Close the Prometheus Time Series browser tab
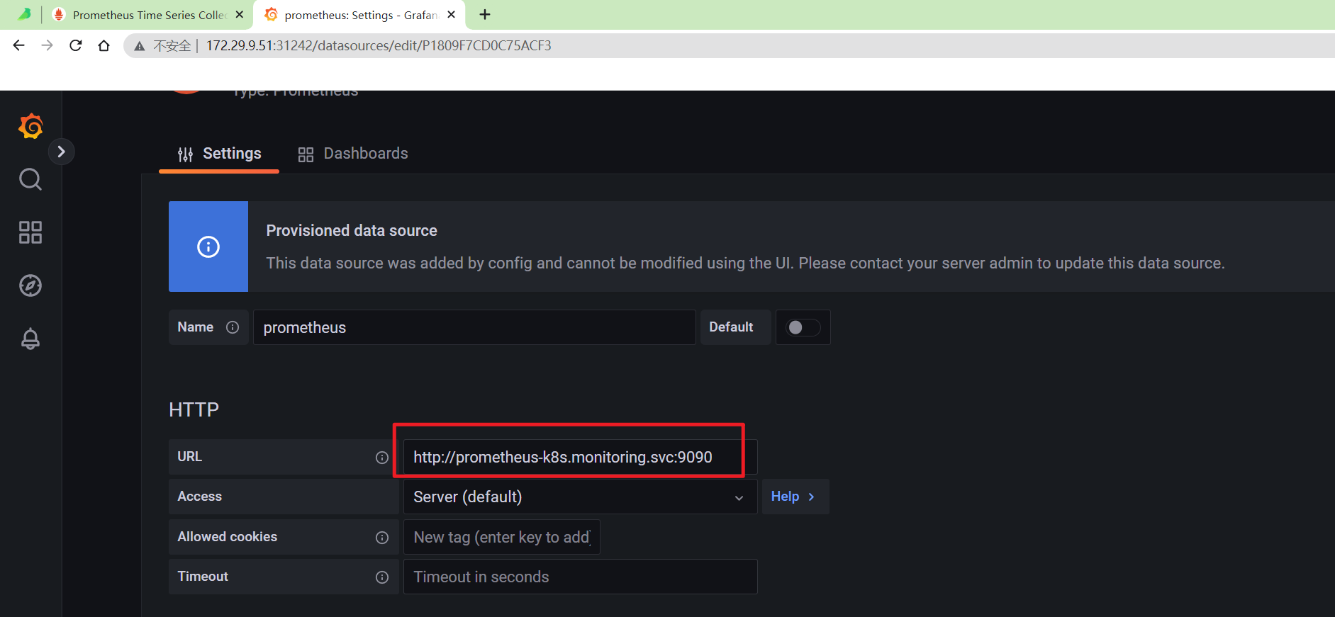This screenshot has width=1335, height=617. (x=239, y=14)
